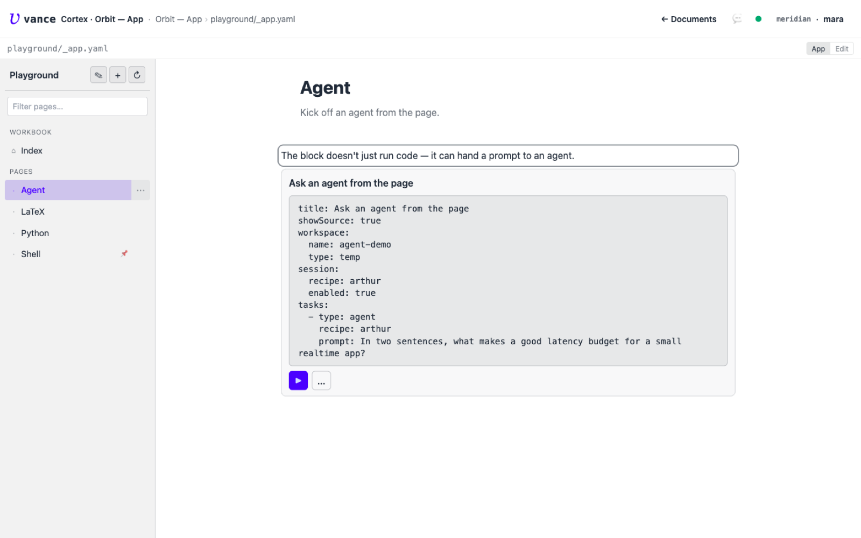Switch to App view mode

(818, 48)
